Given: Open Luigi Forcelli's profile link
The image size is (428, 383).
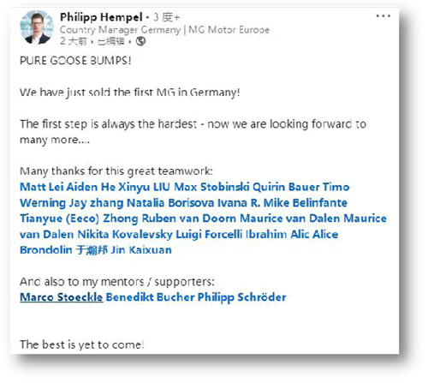Looking at the screenshot, I should [209, 235].
